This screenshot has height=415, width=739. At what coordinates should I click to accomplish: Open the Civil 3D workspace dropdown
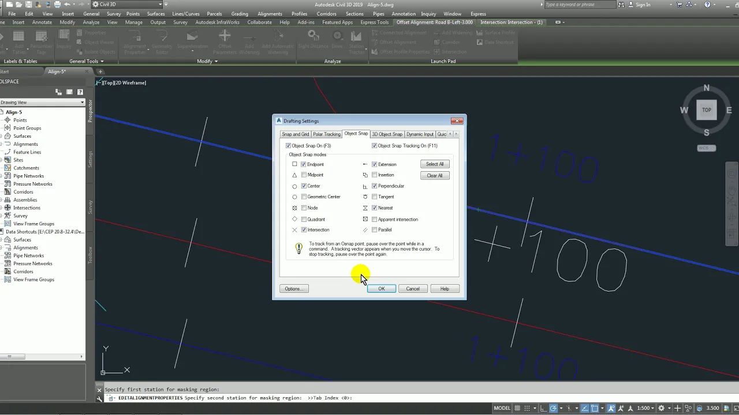[x=127, y=5]
